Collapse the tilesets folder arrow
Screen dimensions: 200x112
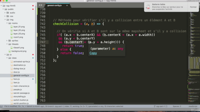pyautogui.click(x=7, y=44)
